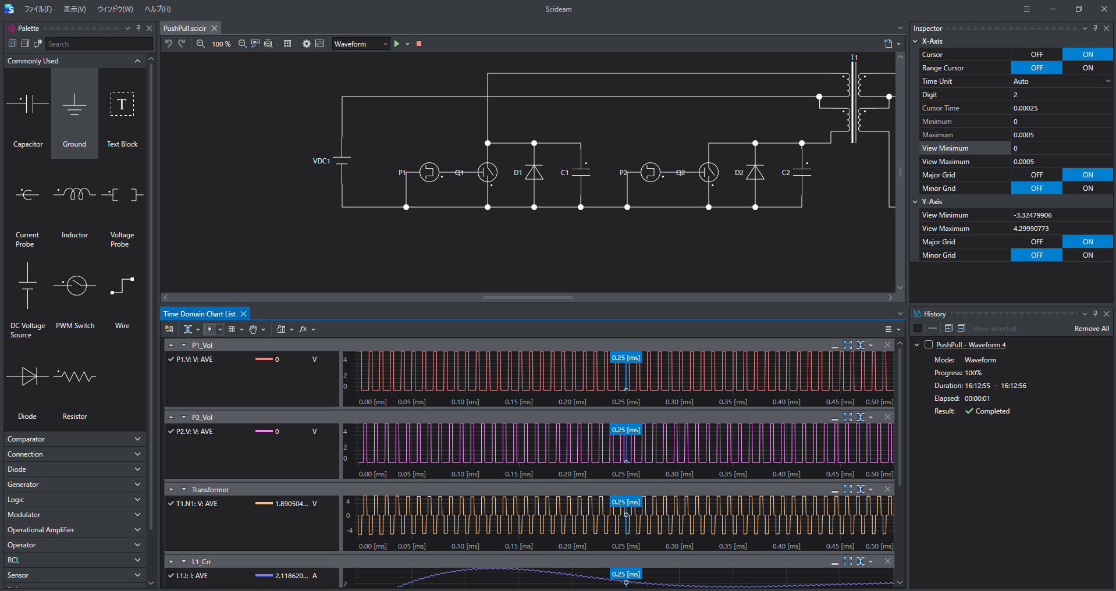
Task: Turn Y-Axis Major Grid OFF
Action: pos(1037,241)
